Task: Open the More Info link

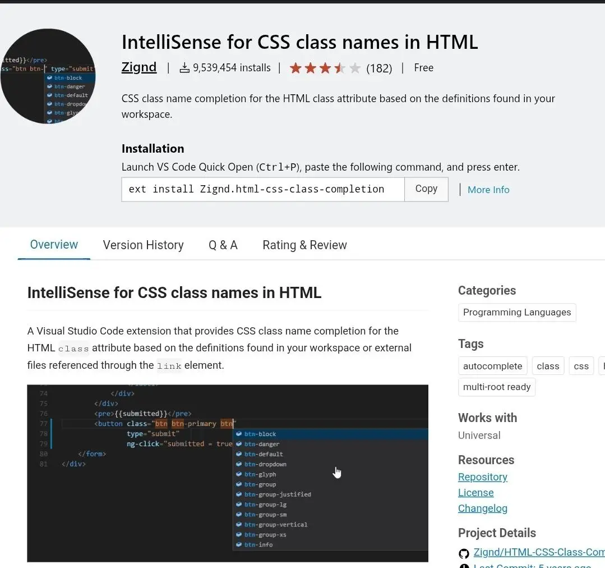Action: [x=488, y=190]
